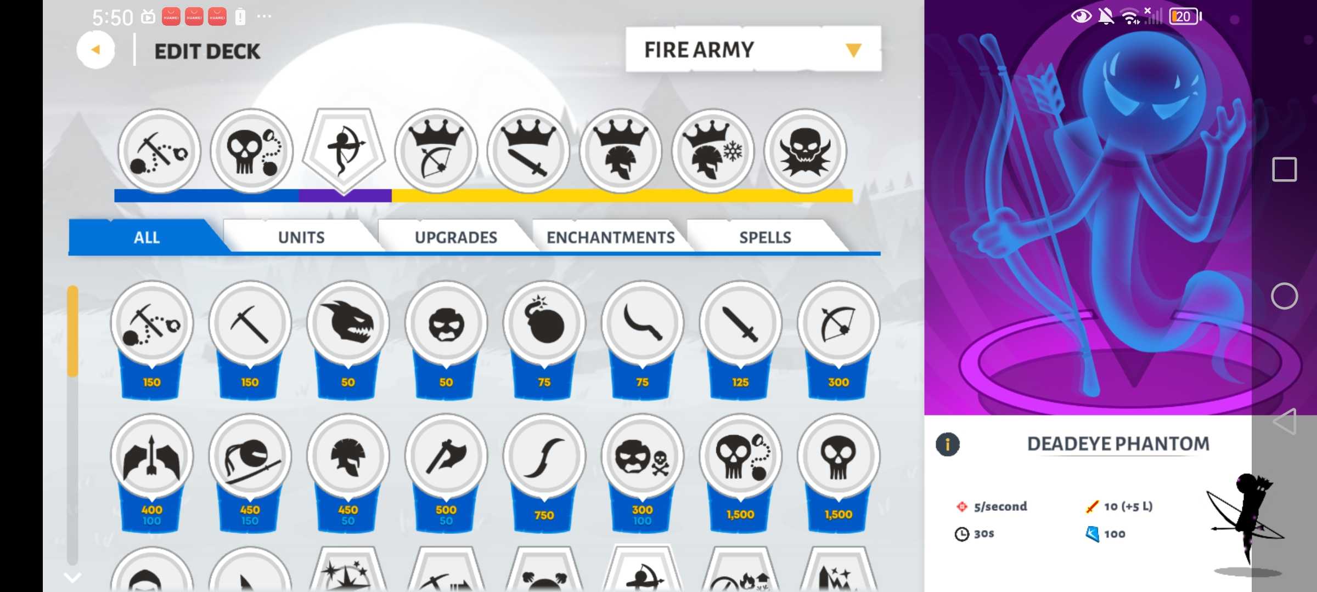Screen dimensions: 1317x592
Task: Select the crowned bow deck slot
Action: (436, 151)
